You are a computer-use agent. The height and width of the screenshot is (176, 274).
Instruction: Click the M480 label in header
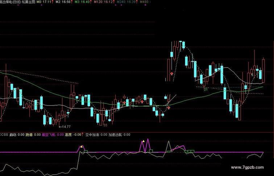[145, 2]
